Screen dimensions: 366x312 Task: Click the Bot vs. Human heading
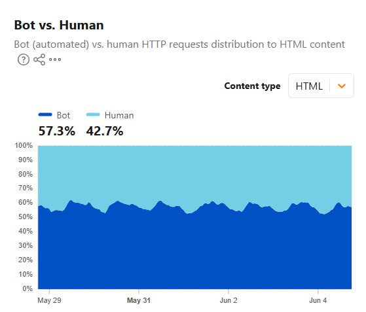(x=59, y=25)
